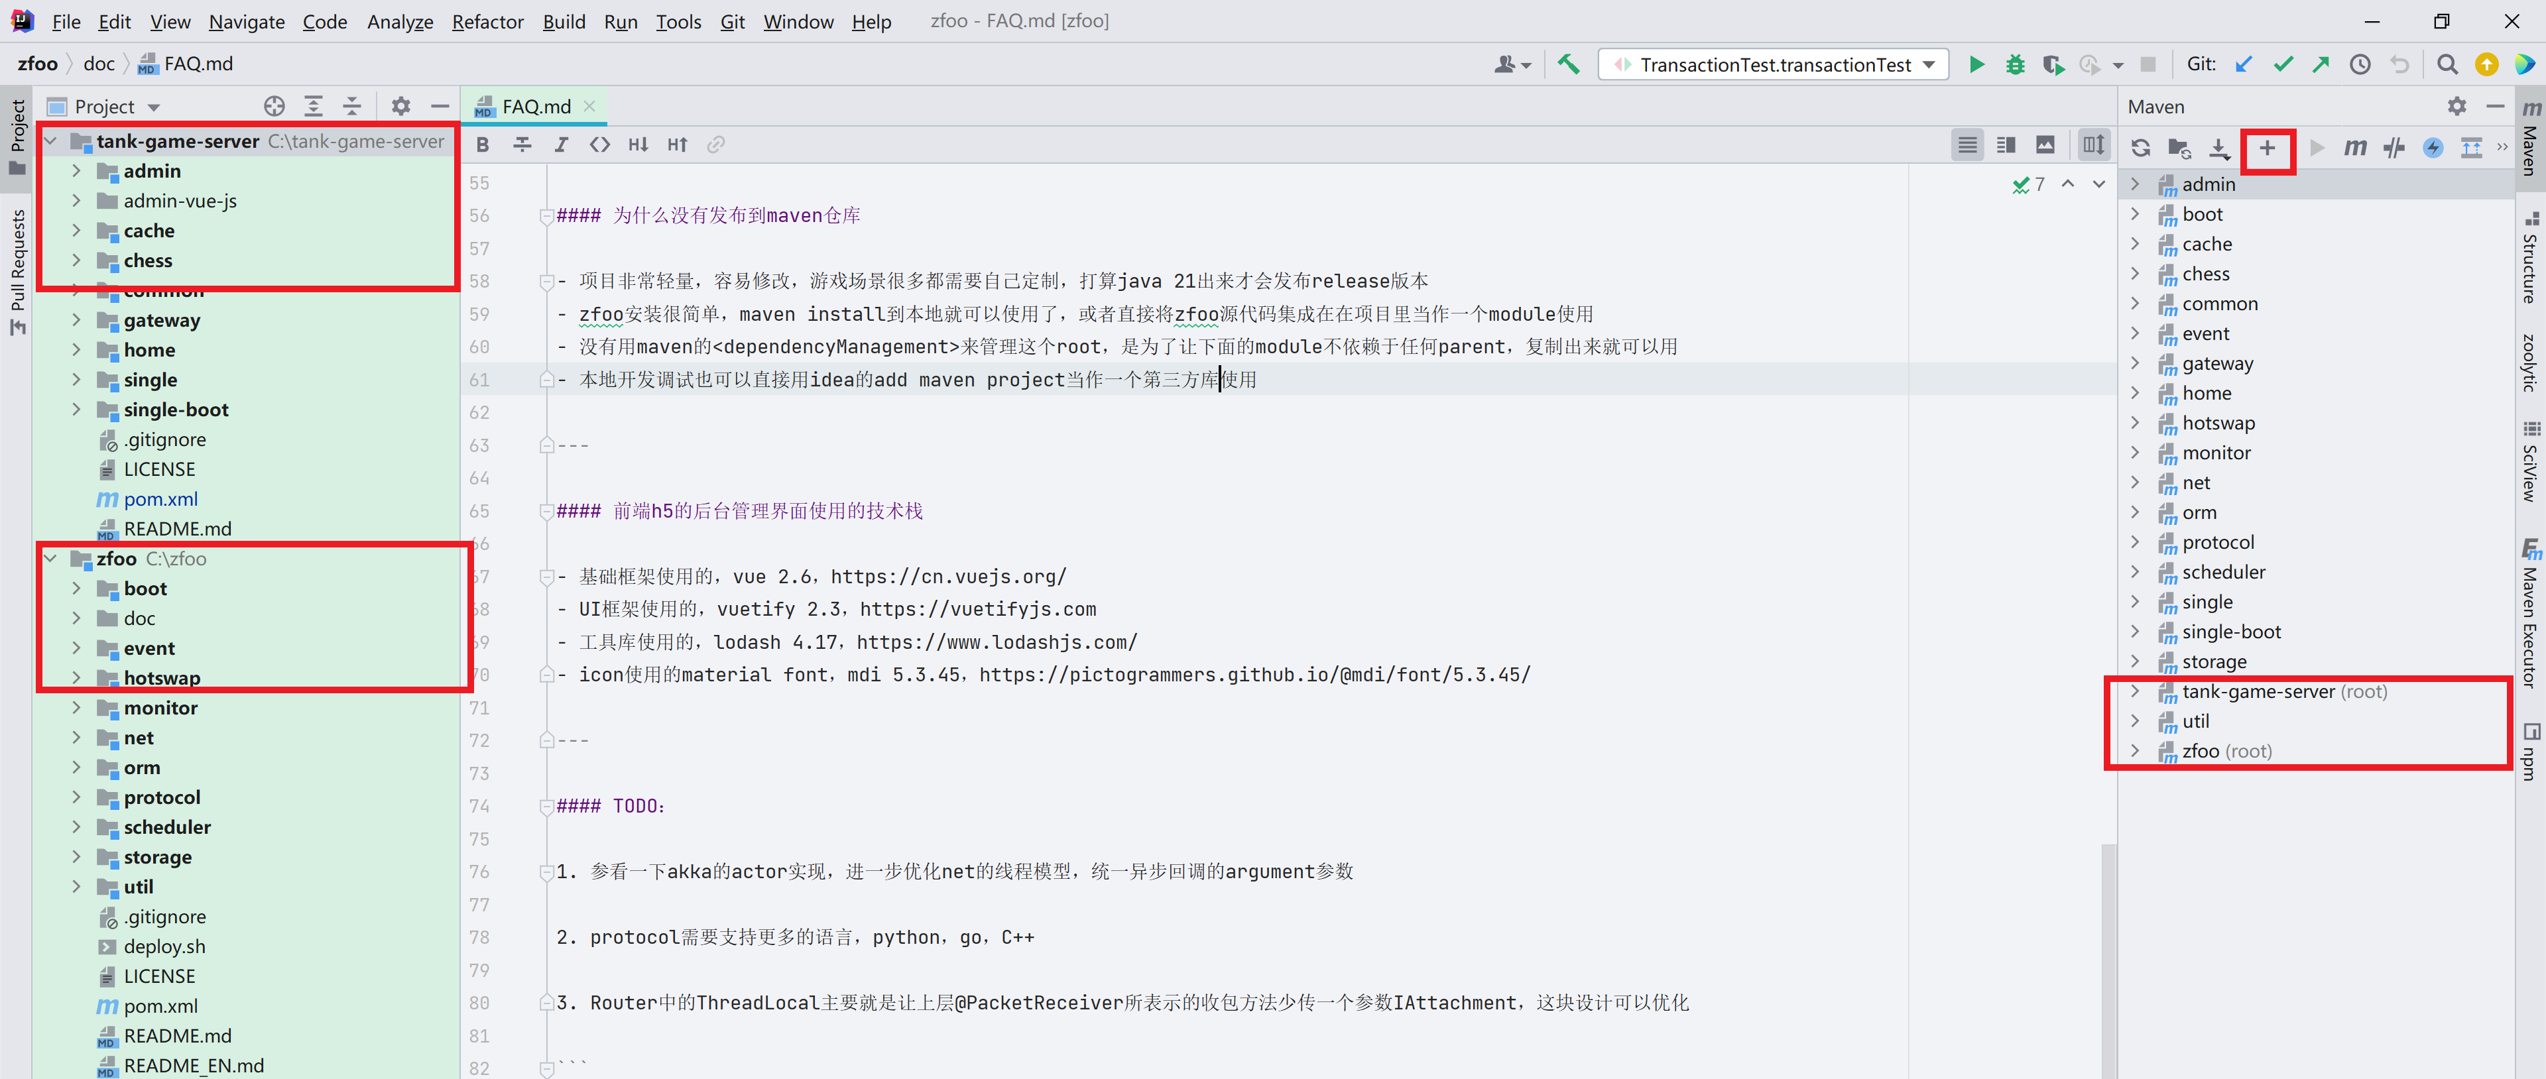The width and height of the screenshot is (2546, 1079).
Task: Expand the gateway folder in Project tree
Action: [x=76, y=320]
